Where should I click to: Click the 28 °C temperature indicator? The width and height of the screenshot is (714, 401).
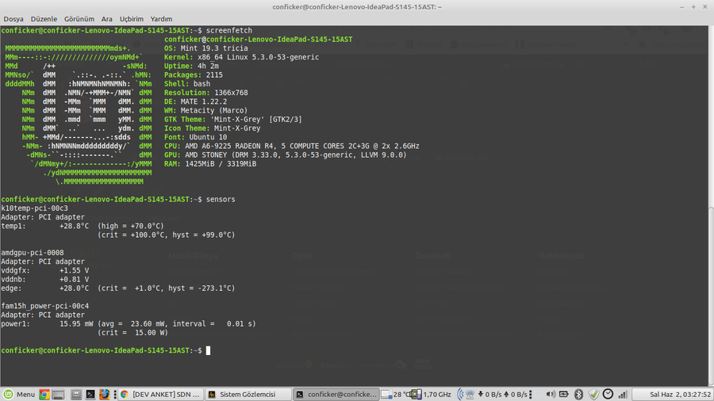(396, 394)
